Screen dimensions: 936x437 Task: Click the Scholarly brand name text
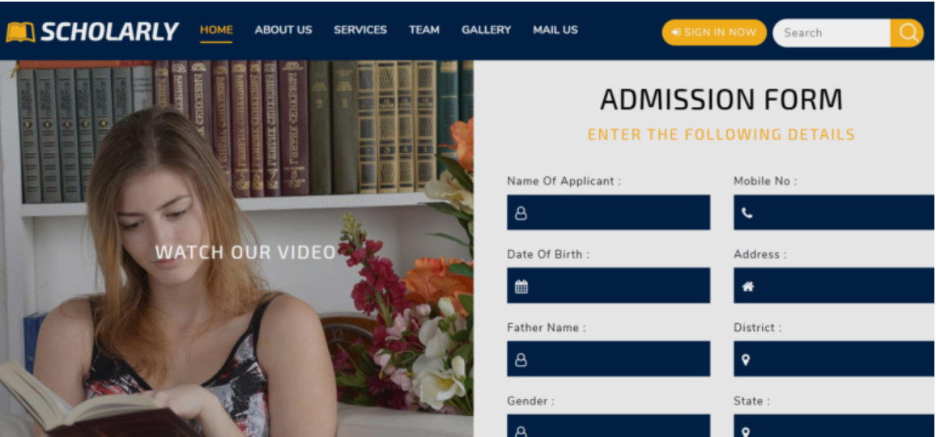[x=109, y=32]
